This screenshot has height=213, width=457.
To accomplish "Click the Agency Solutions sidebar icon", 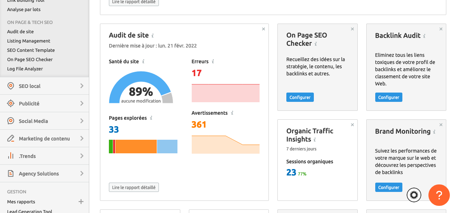I will (x=10, y=173).
